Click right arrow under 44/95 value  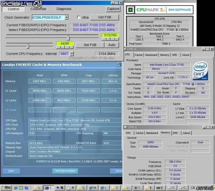[69, 47]
